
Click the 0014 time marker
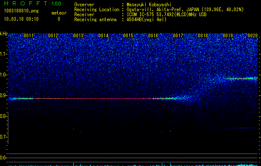(x=103, y=36)
